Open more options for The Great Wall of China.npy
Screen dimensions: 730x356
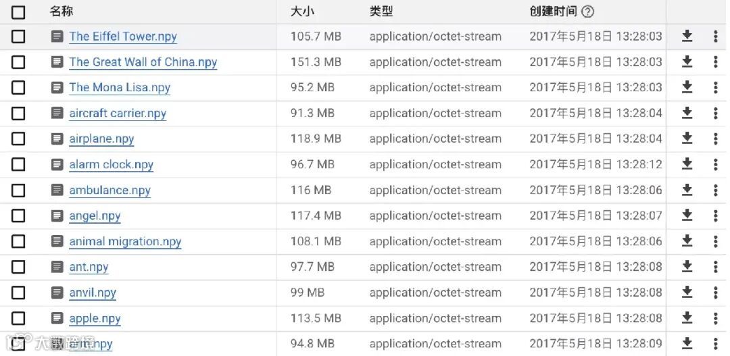point(715,62)
